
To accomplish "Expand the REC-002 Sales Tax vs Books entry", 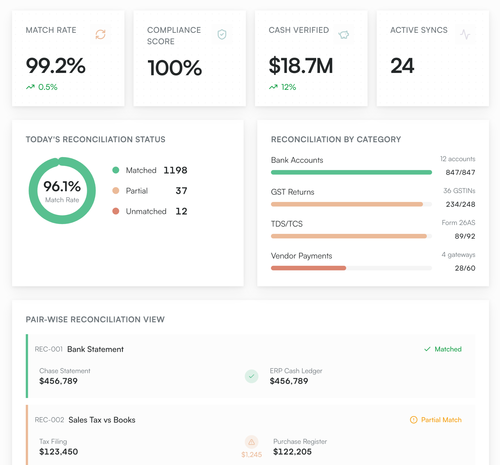I will pyautogui.click(x=102, y=420).
